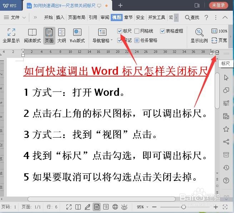Screen dimensions: 234x213
Task: Enable the 网格线 gridlines checkbox
Action: (137, 31)
